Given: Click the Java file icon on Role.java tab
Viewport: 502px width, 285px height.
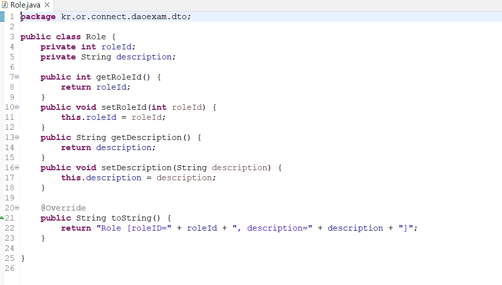Looking at the screenshot, I should coord(5,5).
